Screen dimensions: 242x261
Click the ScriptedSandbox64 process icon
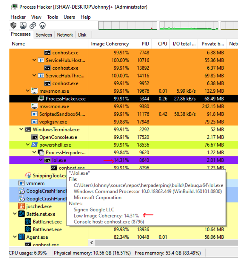pyautogui.click(x=34, y=114)
